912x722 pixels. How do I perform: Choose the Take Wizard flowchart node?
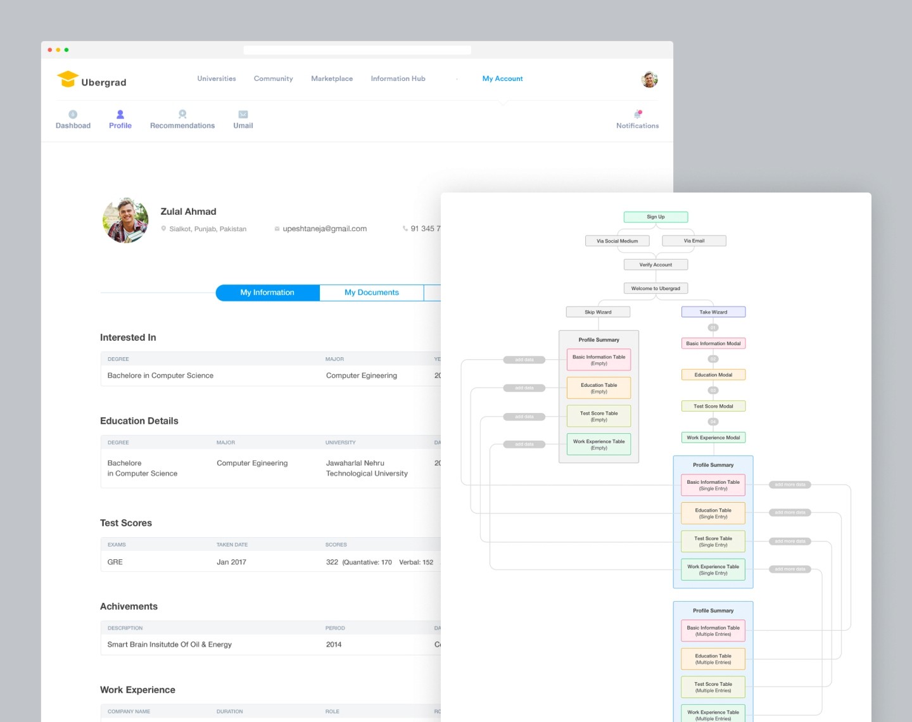click(x=714, y=312)
